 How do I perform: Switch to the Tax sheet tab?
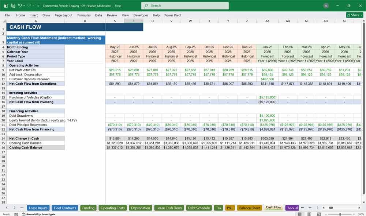(219, 208)
